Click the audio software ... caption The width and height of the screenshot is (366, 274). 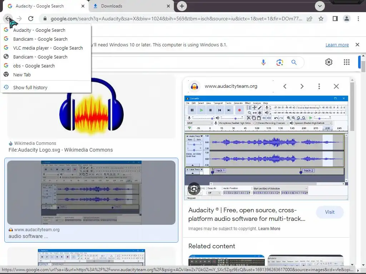point(28,236)
